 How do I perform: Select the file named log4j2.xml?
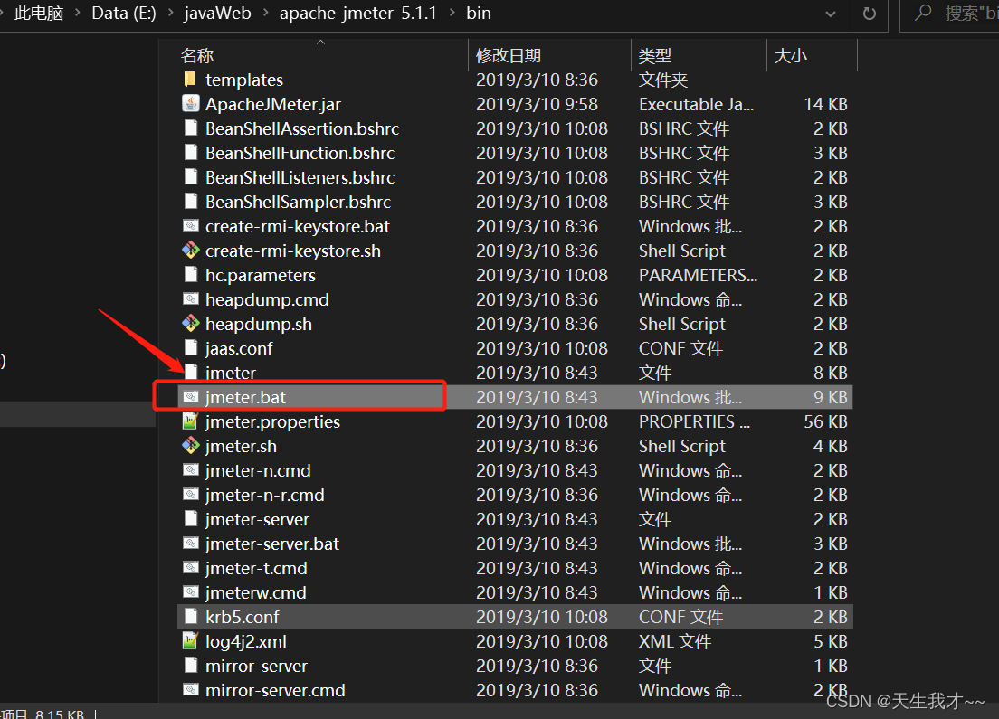pos(245,641)
